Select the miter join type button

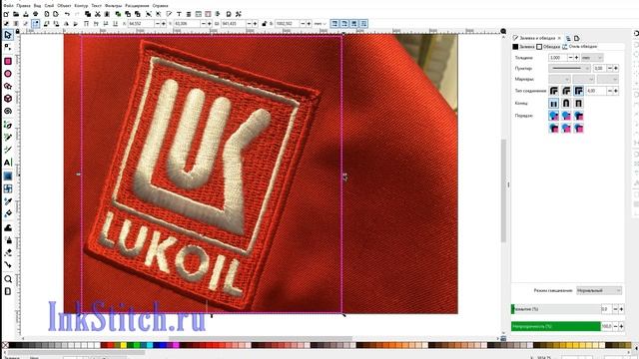point(579,91)
